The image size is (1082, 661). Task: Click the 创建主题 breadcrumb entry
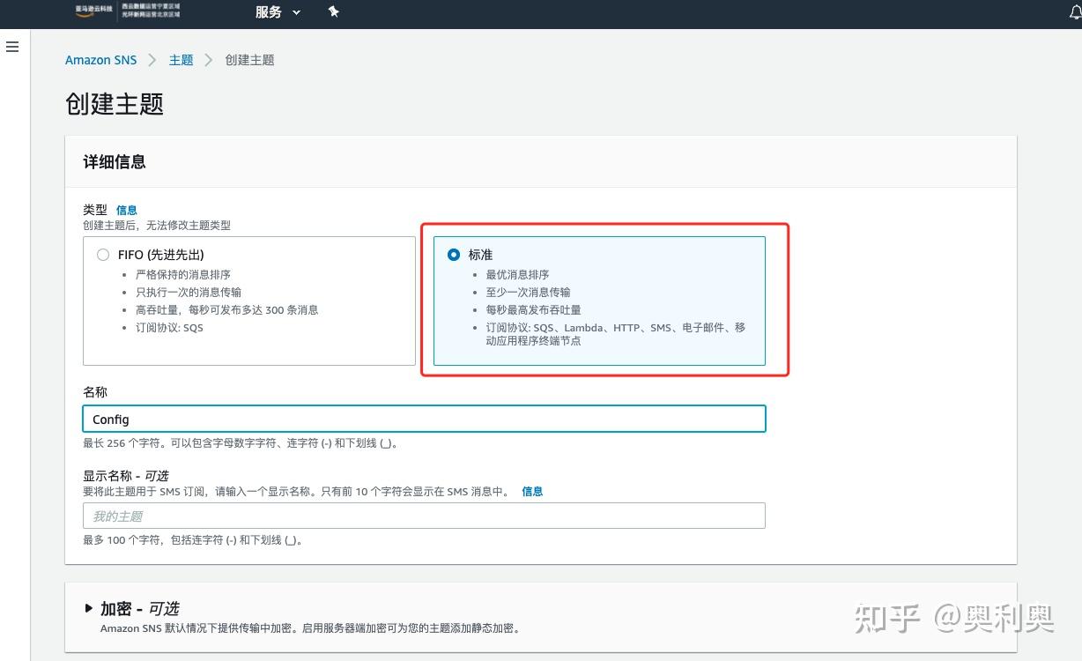click(248, 59)
